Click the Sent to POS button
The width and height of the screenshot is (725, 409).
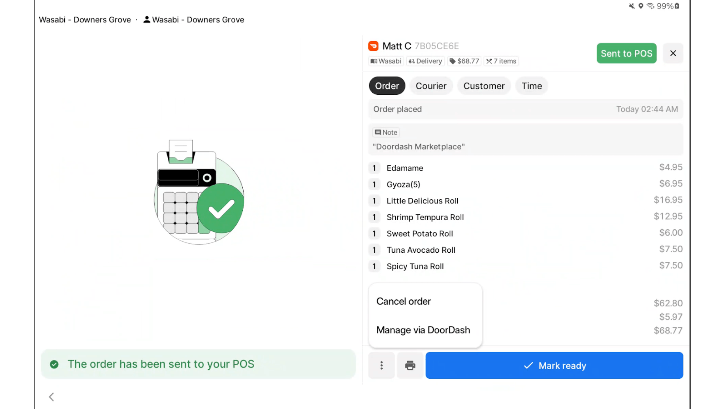pos(626,53)
